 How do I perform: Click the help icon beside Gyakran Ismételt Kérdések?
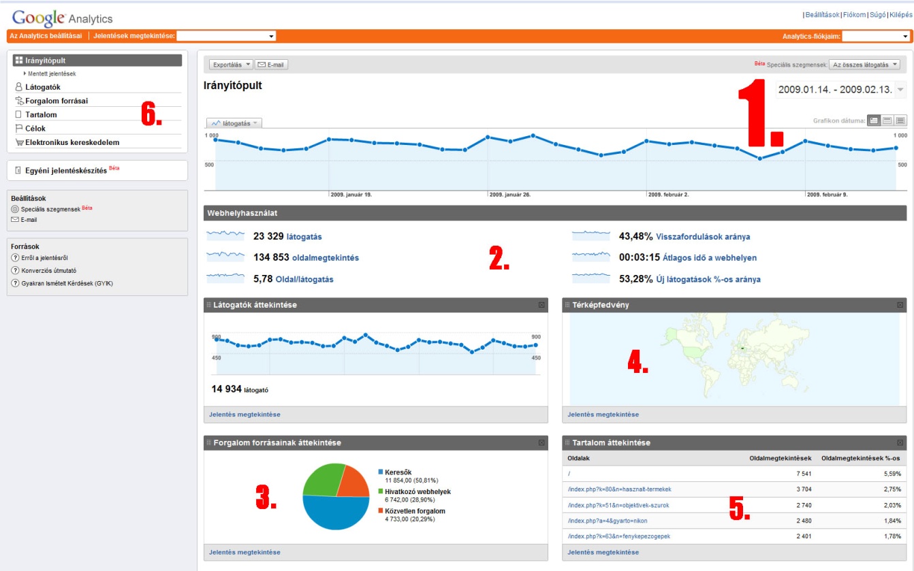tap(15, 283)
